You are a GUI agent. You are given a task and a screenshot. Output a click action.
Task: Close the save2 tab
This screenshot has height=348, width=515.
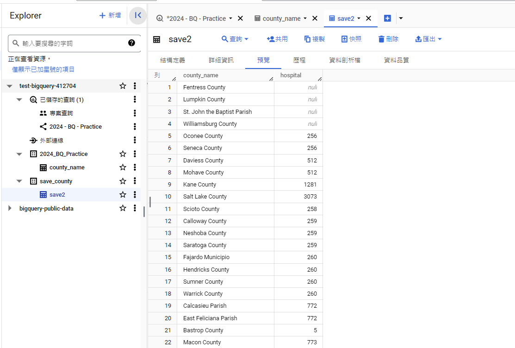point(368,19)
